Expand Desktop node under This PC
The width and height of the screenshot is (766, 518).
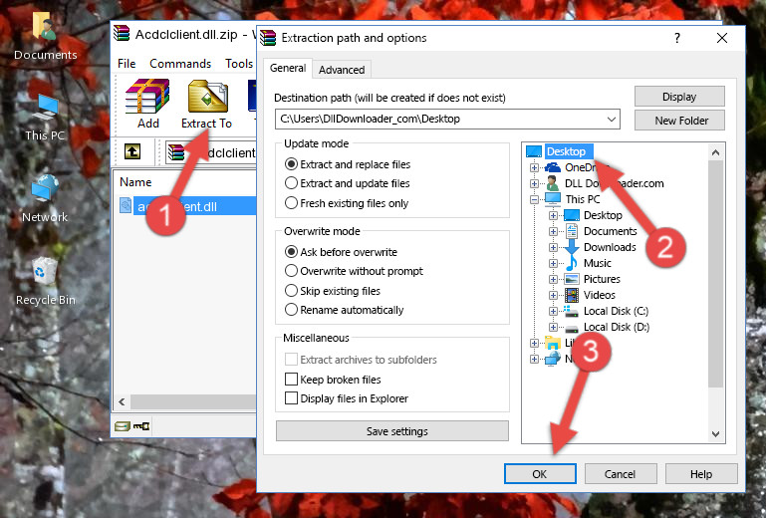tap(553, 215)
